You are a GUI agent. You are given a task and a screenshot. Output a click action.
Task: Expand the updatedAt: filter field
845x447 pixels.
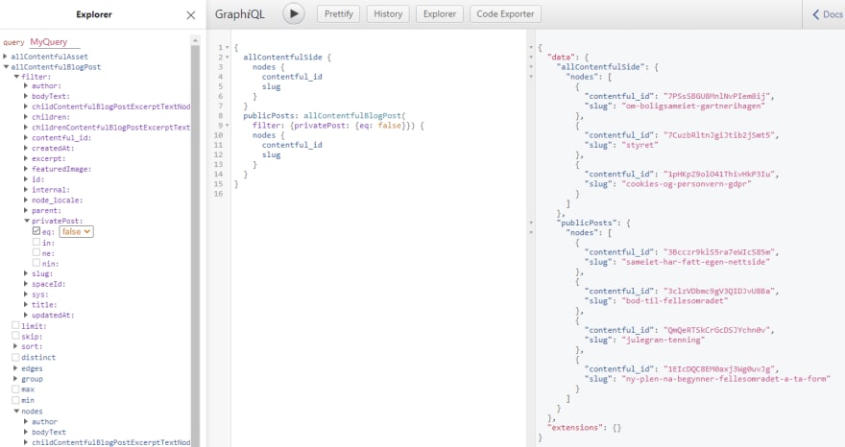point(26,315)
